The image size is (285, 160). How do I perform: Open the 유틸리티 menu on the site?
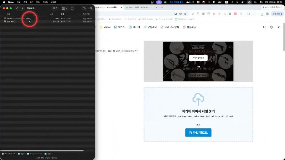[x=150, y=27]
